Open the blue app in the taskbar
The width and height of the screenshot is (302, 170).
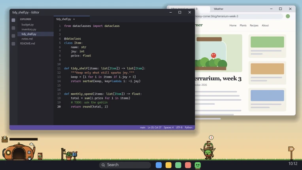pyautogui.click(x=159, y=165)
